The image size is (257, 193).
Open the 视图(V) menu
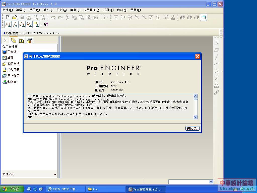(35, 10)
